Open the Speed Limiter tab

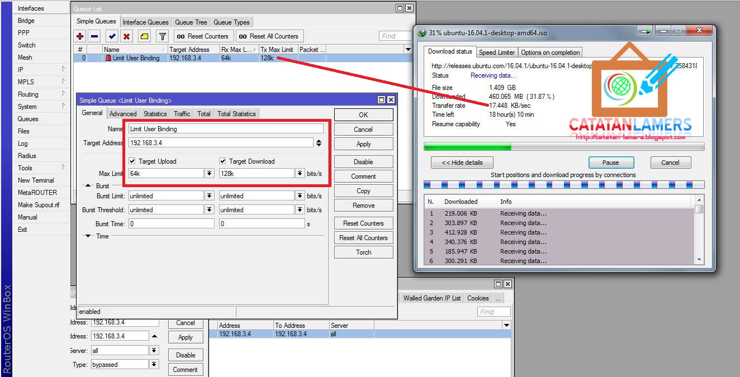coord(497,52)
